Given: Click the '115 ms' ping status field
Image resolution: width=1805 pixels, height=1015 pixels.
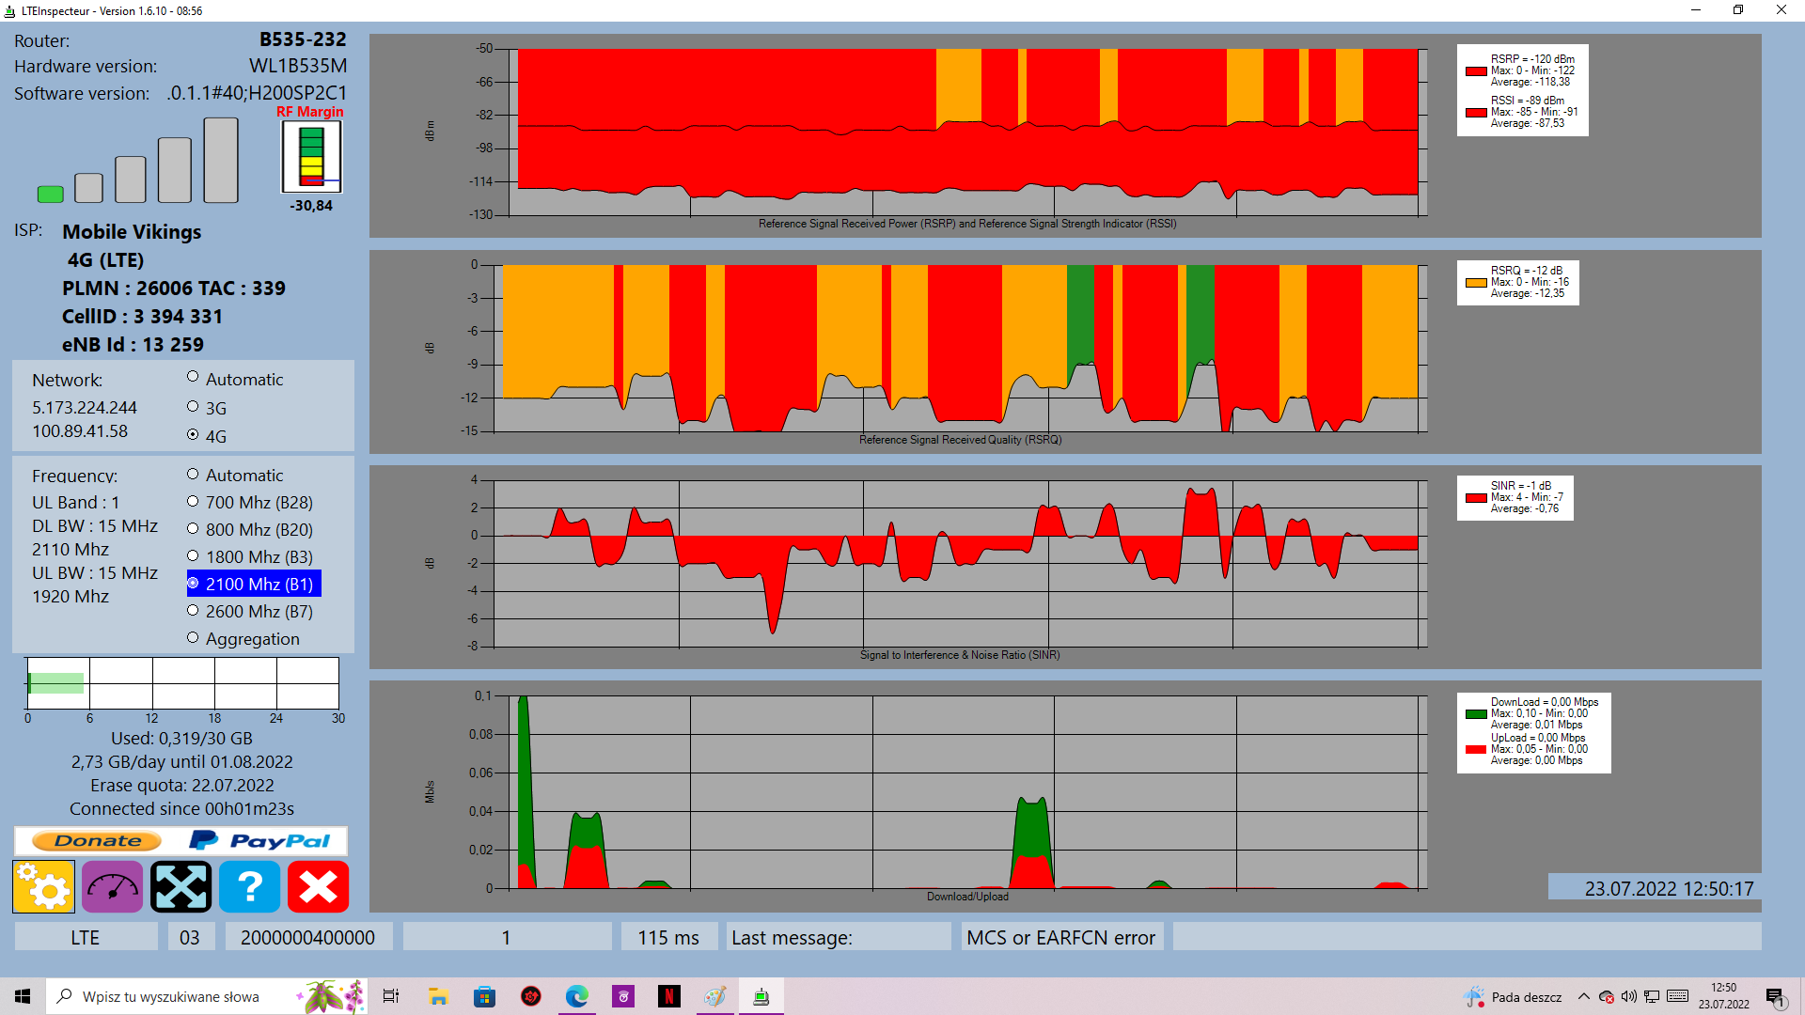Looking at the screenshot, I should point(668,937).
